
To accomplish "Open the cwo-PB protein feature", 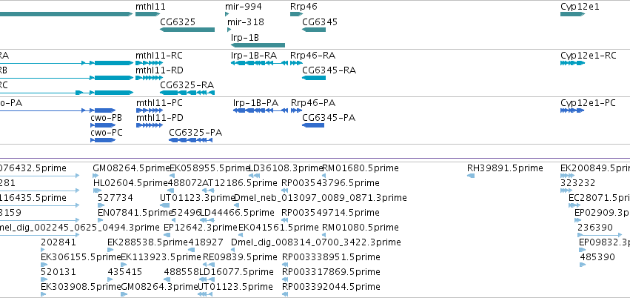I will click(x=103, y=125).
